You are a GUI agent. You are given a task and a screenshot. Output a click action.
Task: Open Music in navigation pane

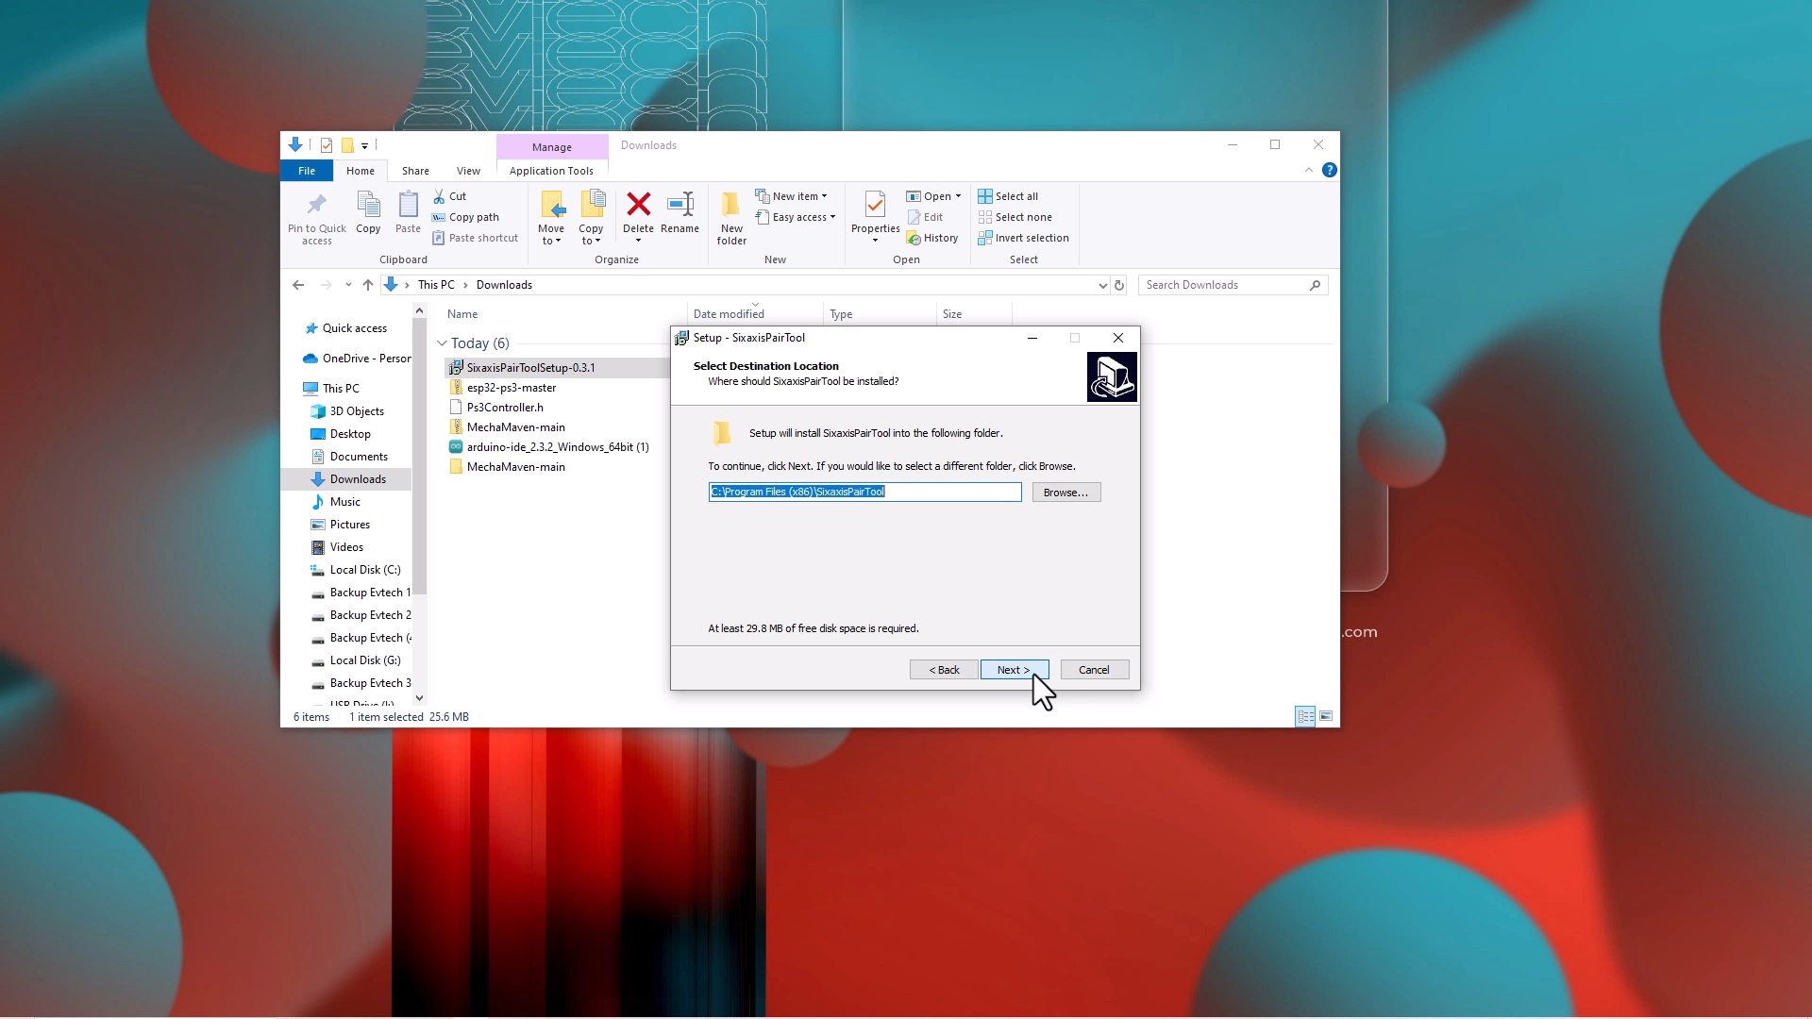[x=336, y=502]
